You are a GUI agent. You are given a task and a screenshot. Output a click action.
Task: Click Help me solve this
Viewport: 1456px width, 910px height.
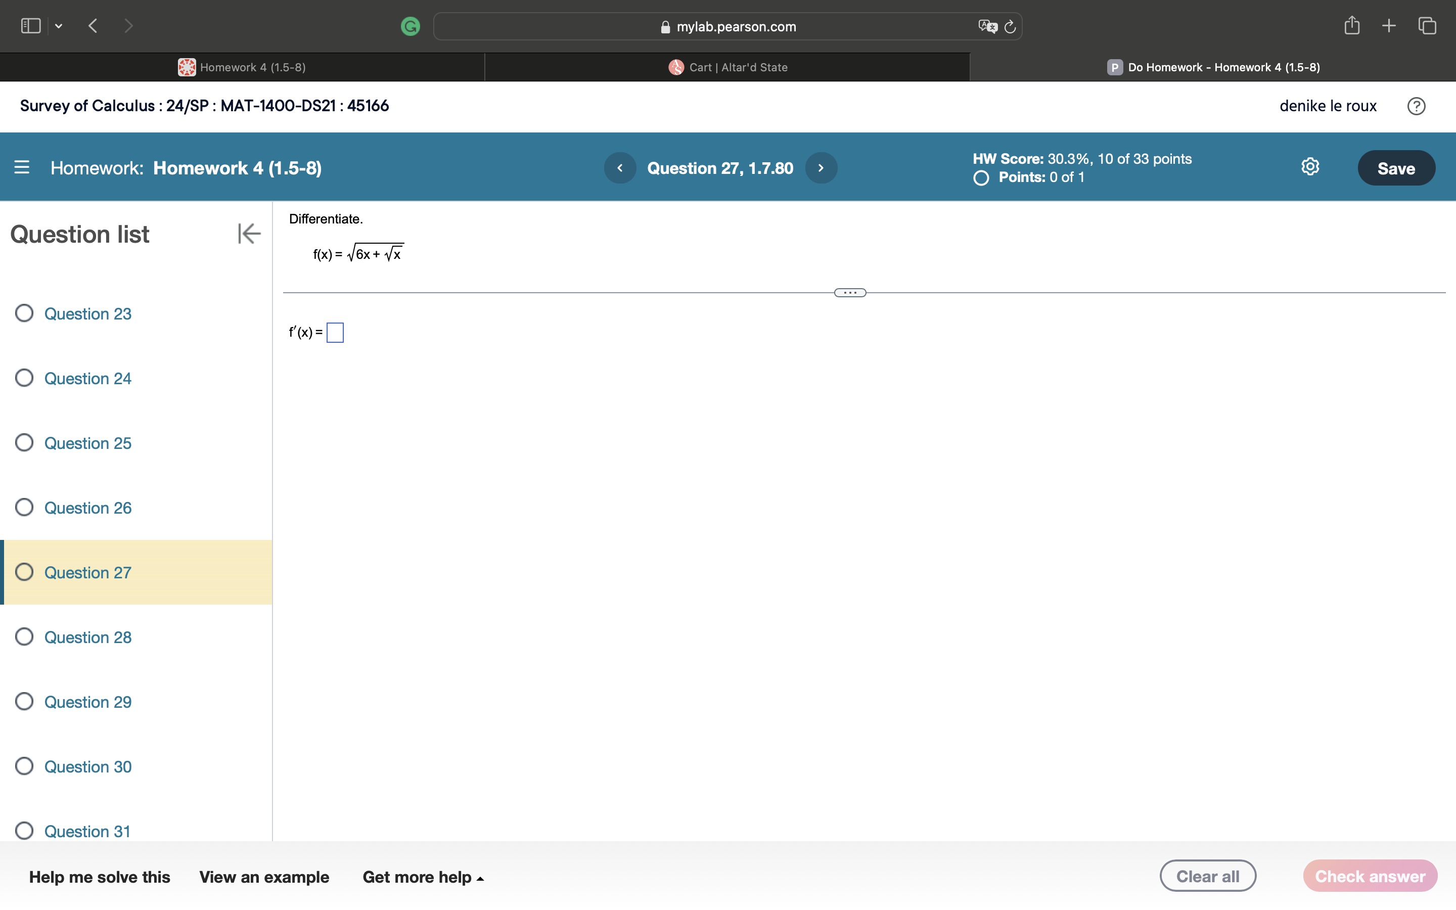99,877
